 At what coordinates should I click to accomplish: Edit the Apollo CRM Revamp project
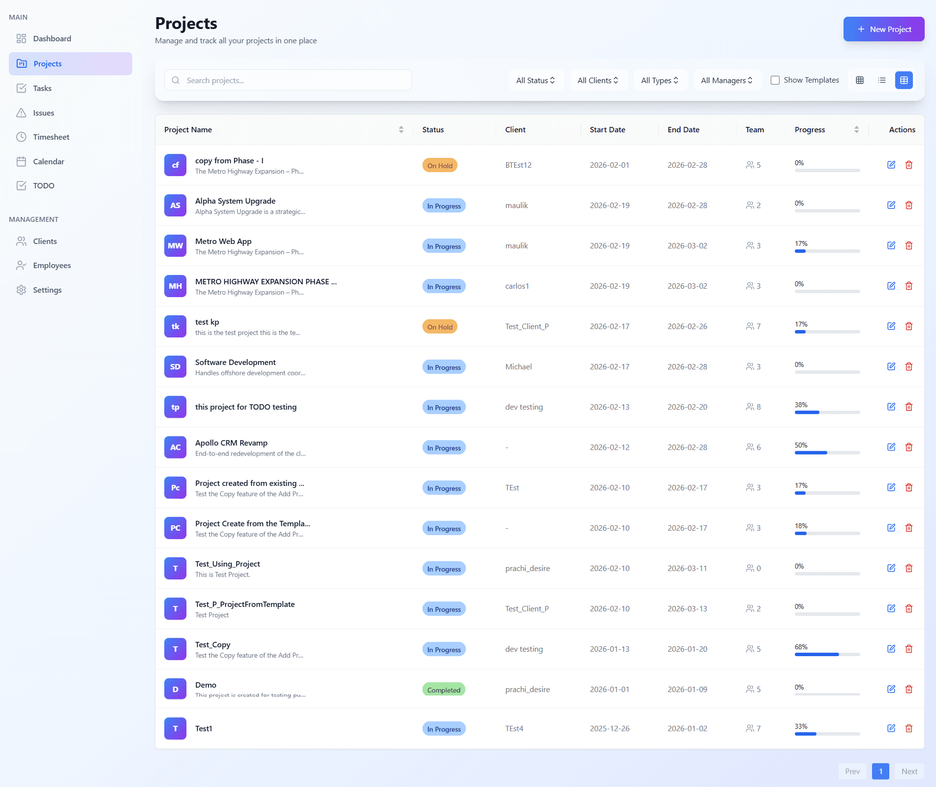891,447
